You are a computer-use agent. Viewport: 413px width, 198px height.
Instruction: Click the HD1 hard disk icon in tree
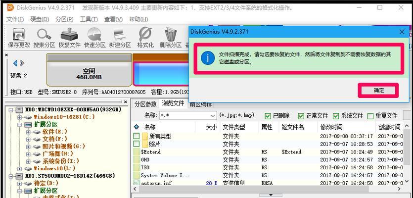[20, 176]
